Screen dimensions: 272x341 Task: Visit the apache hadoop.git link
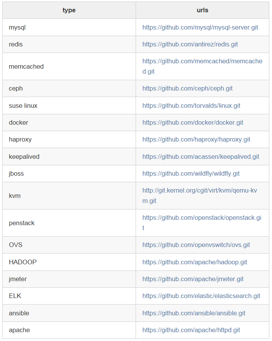[x=195, y=262]
